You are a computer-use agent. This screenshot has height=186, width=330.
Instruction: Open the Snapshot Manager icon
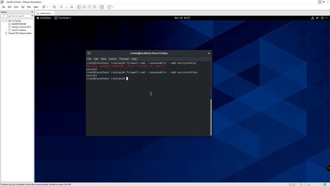(72, 7)
